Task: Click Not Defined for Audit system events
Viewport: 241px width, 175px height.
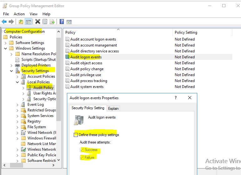Action: [x=185, y=87]
